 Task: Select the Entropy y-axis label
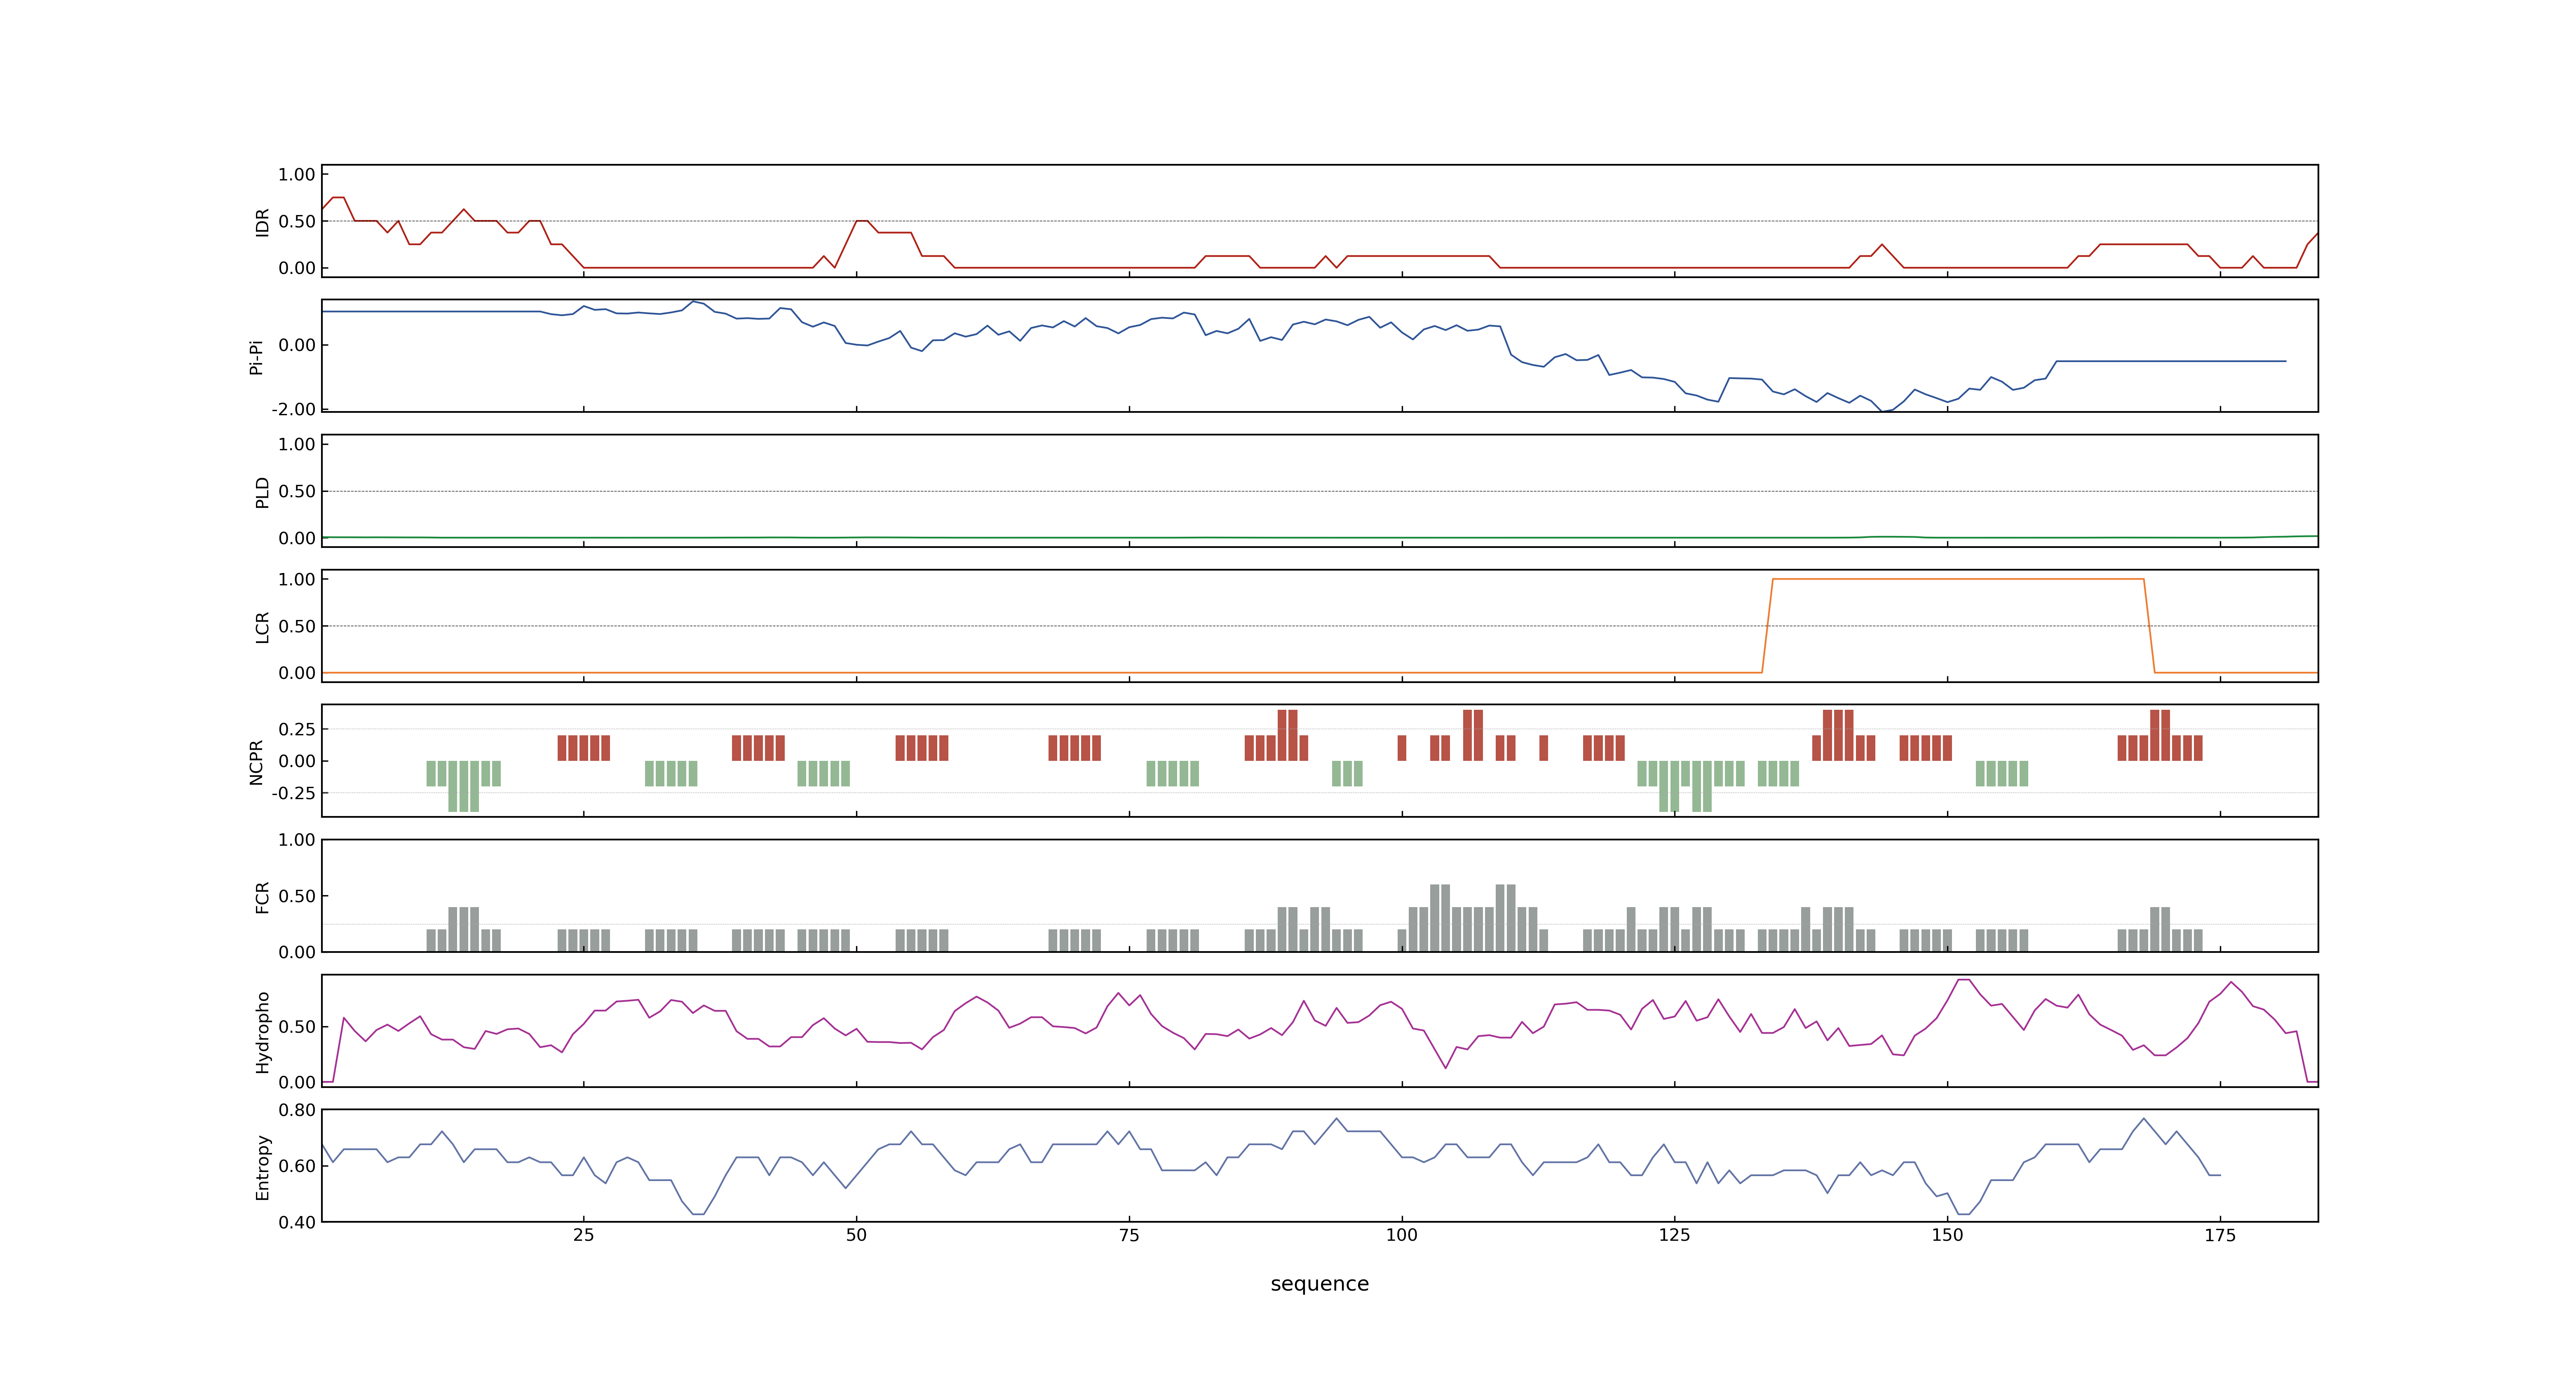tap(262, 1166)
